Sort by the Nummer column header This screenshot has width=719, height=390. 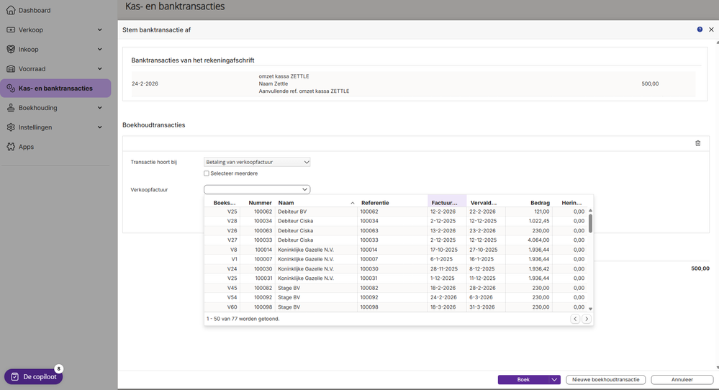(258, 203)
